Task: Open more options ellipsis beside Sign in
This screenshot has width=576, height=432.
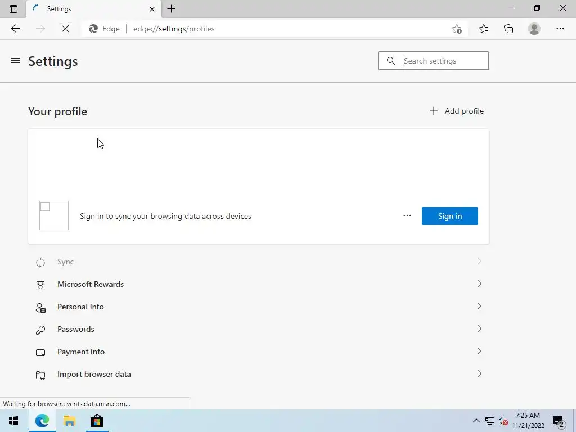Action: point(407,215)
